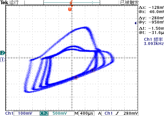Click the Ch1 频率 measurement label
The image size is (164, 116).
[153, 39]
